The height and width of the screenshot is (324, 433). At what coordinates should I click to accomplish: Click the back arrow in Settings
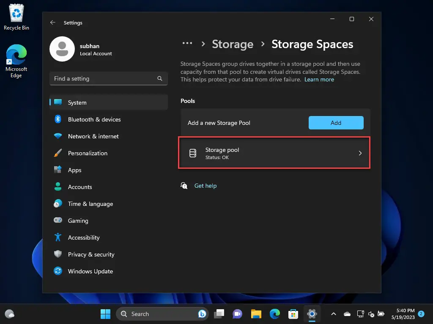click(x=53, y=23)
